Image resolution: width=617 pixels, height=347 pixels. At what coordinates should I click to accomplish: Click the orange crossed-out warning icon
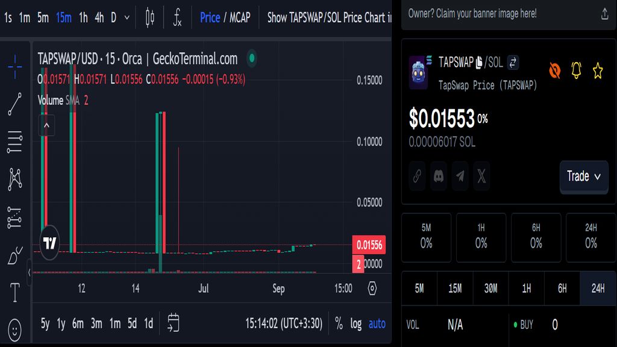(555, 70)
